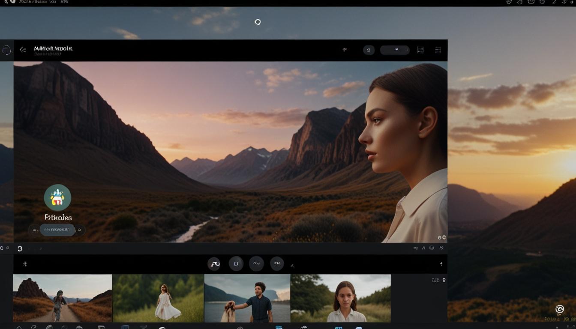Click the third round control in the toolbar
The image size is (576, 329).
[256, 264]
